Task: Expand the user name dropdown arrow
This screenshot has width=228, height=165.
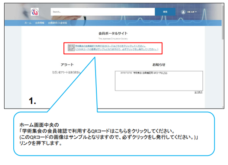Action: (x=196, y=12)
